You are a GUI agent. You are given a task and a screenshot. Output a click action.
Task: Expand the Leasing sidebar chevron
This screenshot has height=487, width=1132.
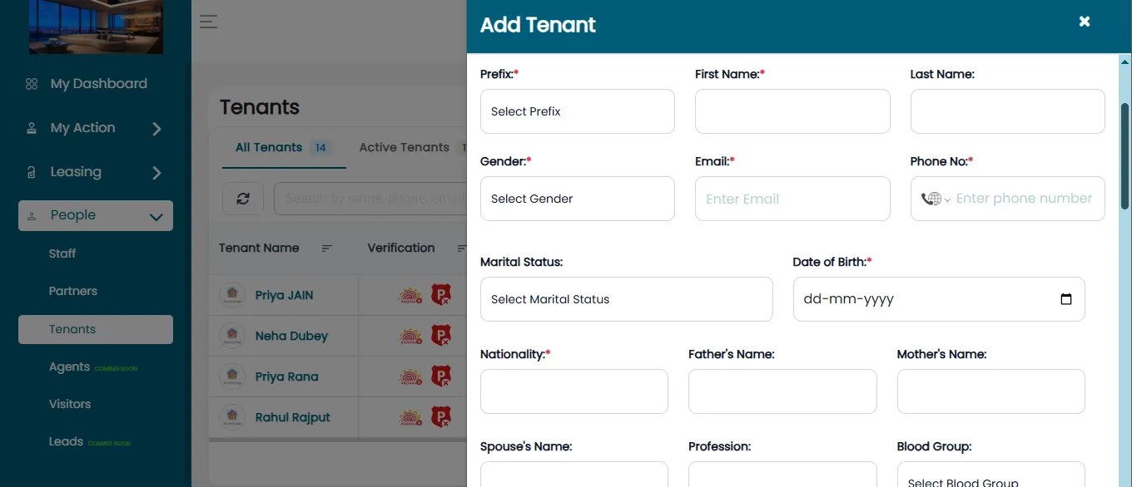pyautogui.click(x=156, y=173)
